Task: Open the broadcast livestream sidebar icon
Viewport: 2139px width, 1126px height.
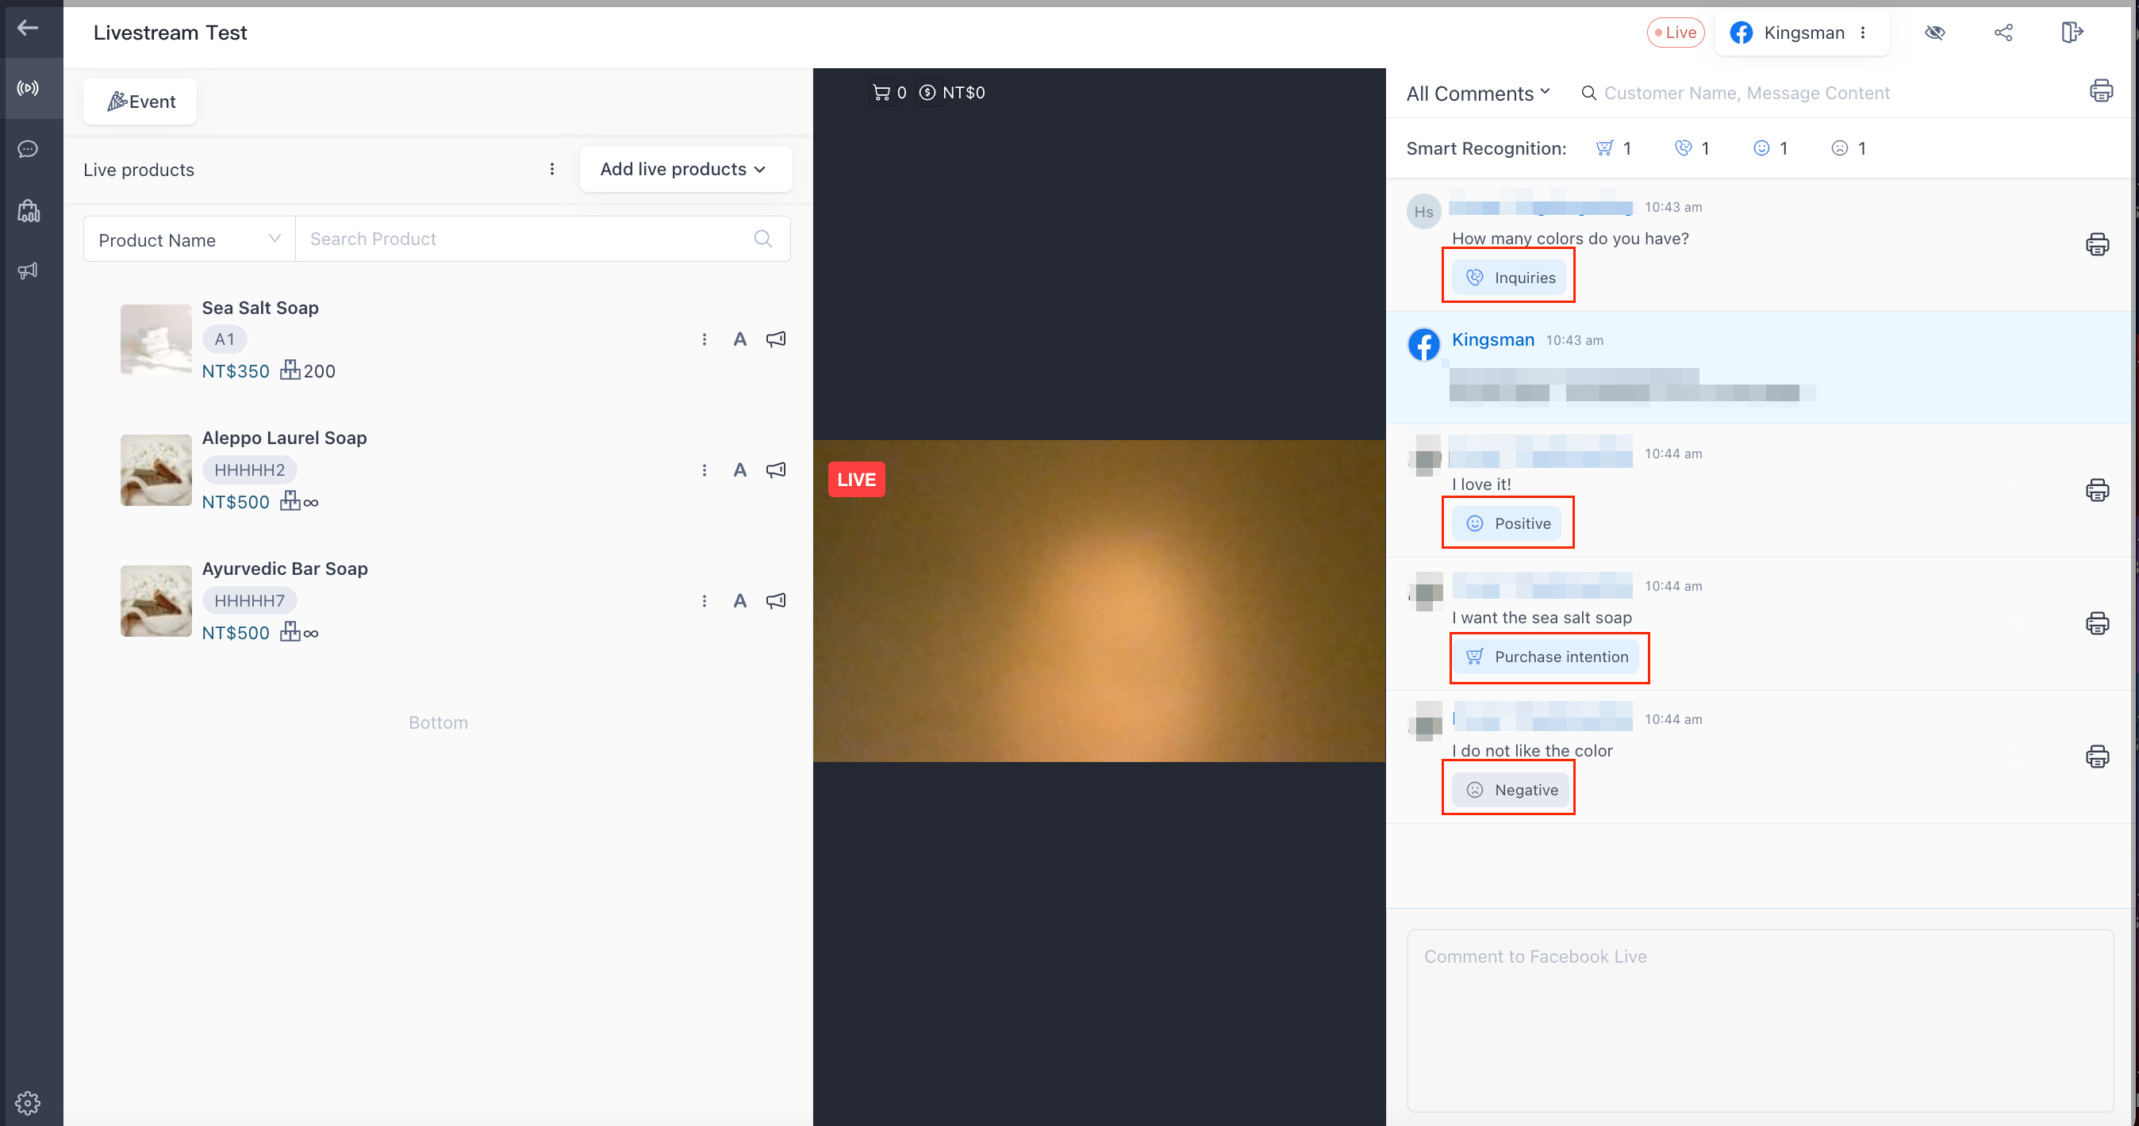Action: coord(29,88)
